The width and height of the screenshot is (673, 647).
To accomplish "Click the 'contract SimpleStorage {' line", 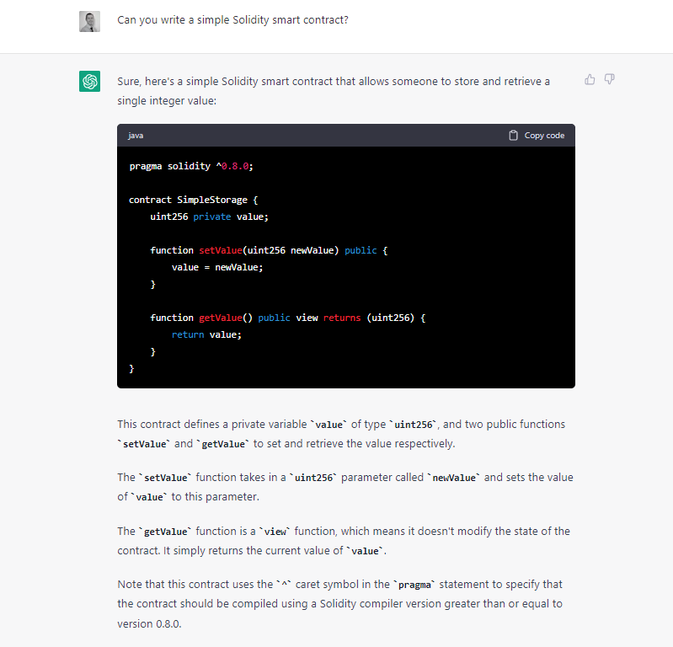I will (194, 200).
